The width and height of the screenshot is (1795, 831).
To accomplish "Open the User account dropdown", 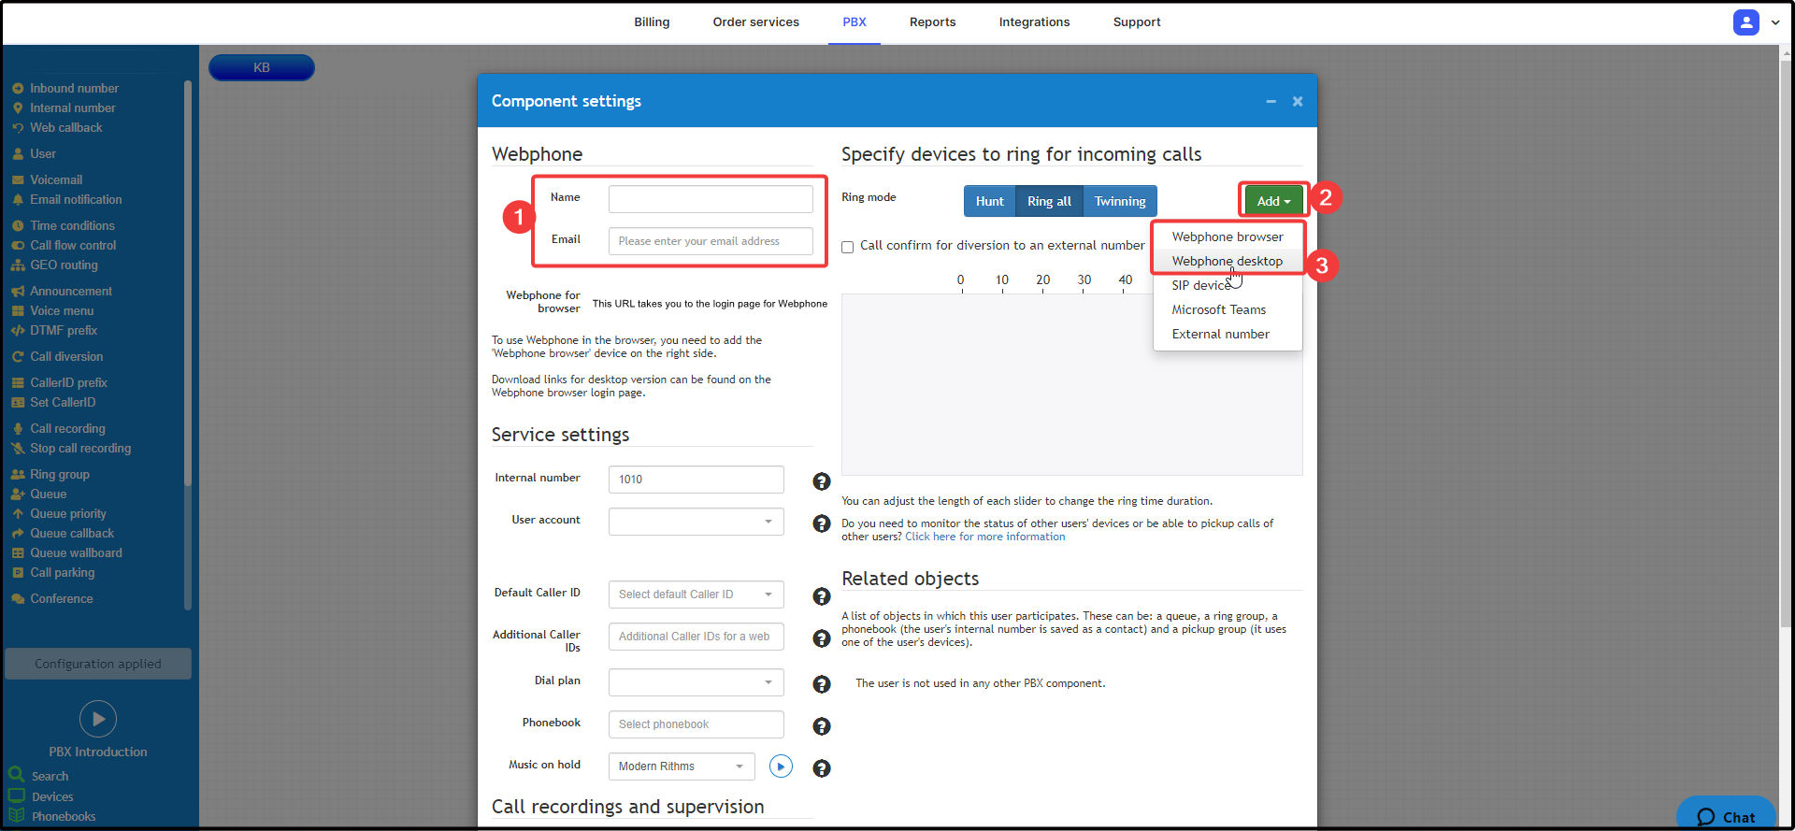I will click(x=696, y=522).
